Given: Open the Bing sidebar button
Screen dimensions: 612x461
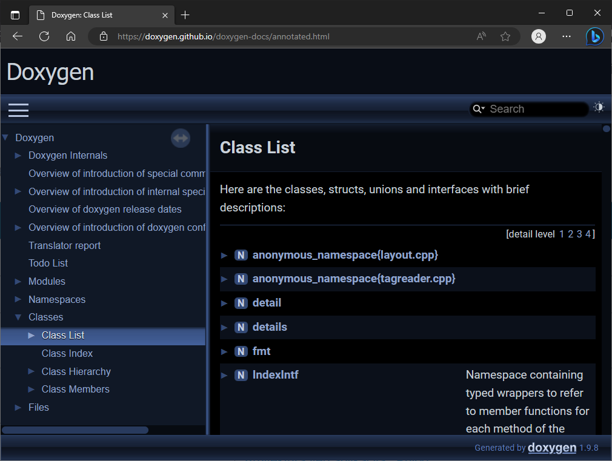Looking at the screenshot, I should click(594, 37).
